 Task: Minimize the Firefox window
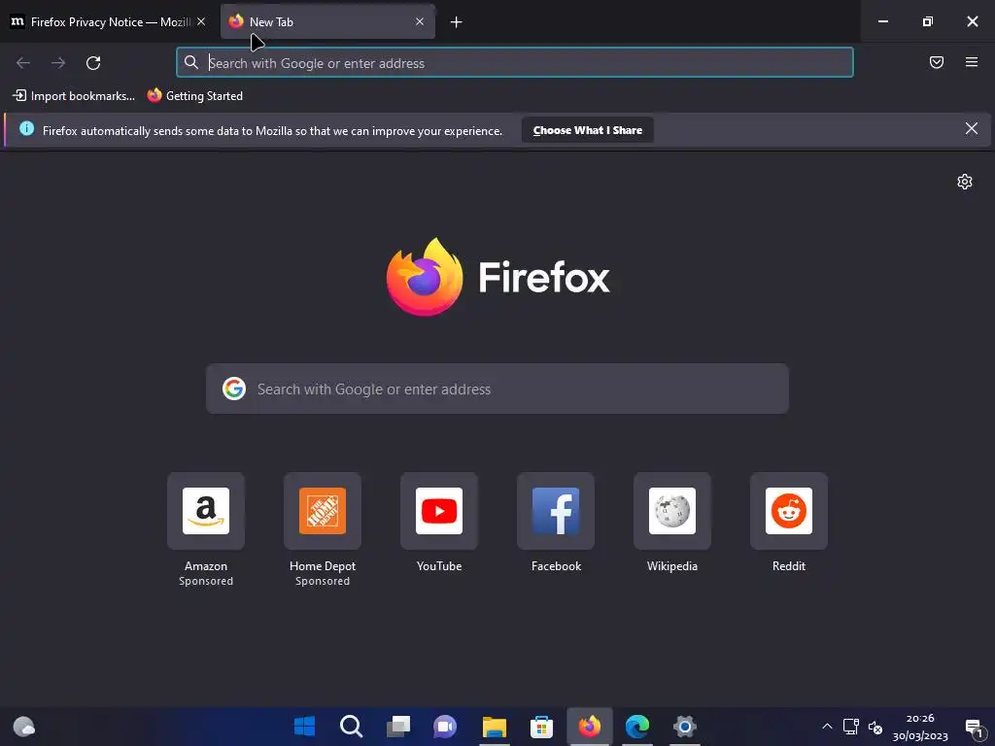[x=882, y=21]
